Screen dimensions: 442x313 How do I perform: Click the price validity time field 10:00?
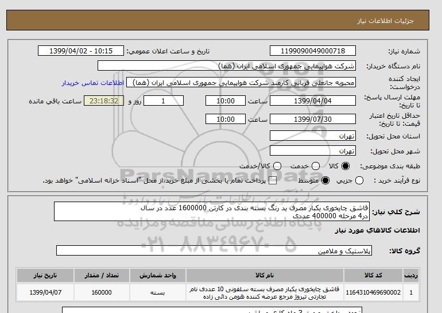(x=226, y=119)
